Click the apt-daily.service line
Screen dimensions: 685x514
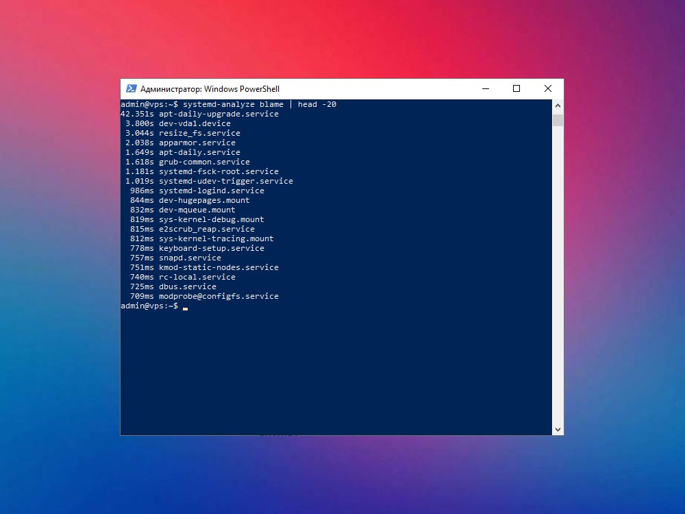[183, 153]
